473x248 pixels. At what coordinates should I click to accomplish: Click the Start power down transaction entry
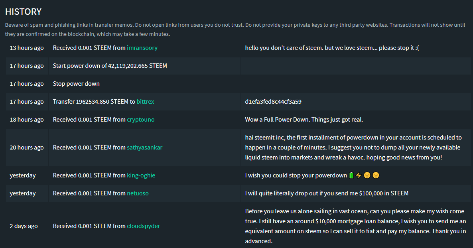coord(110,66)
